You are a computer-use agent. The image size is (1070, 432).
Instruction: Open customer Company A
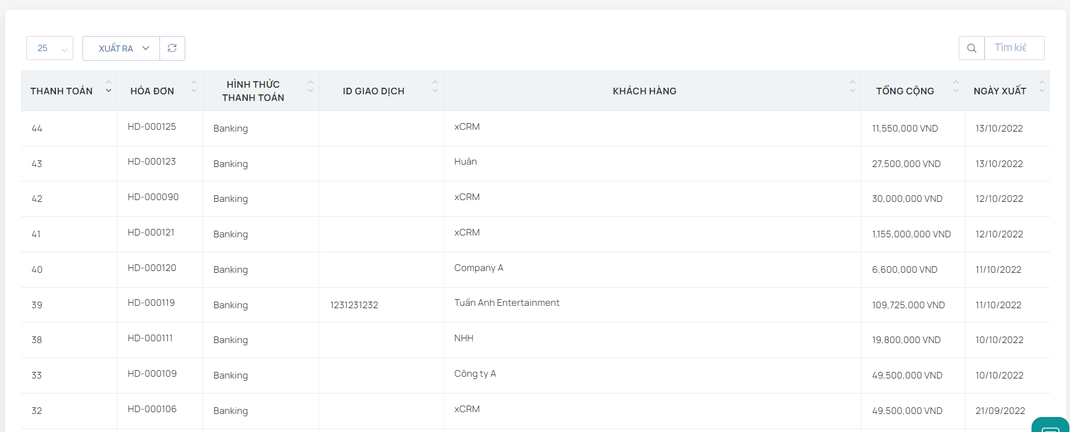click(x=478, y=268)
